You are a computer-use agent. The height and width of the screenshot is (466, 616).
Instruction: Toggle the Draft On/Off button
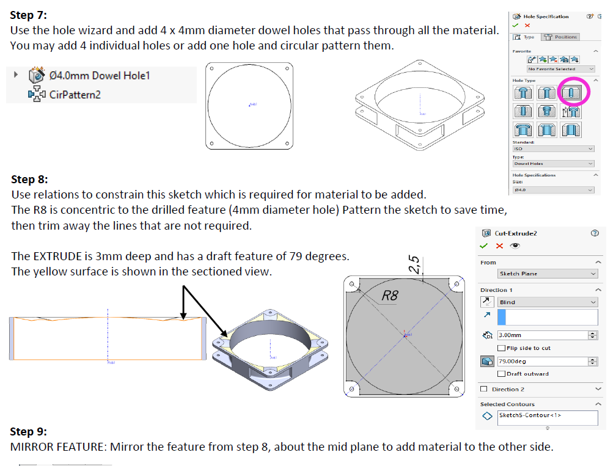tap(487, 361)
